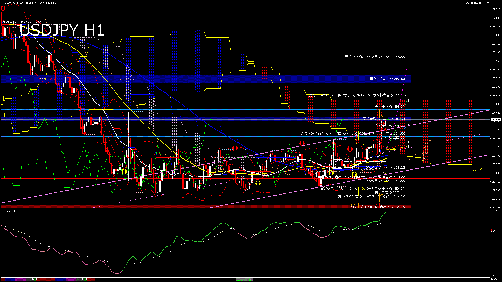
Task: Click the red down-arrow marker in top-left corner
Action: 3,8
